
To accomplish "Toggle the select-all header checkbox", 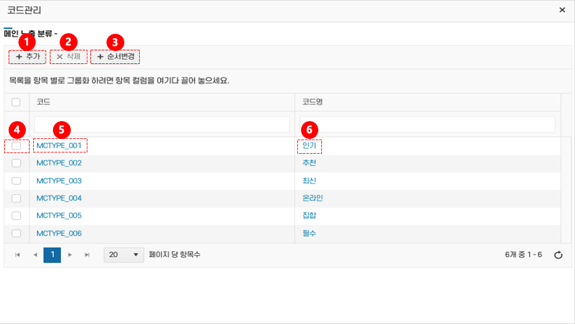I will click(x=17, y=102).
